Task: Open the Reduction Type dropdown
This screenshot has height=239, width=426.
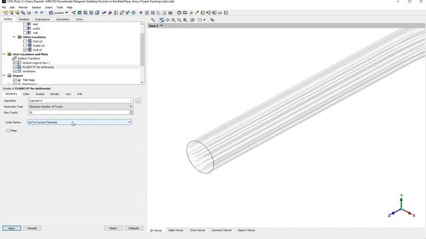Action: tap(81, 106)
